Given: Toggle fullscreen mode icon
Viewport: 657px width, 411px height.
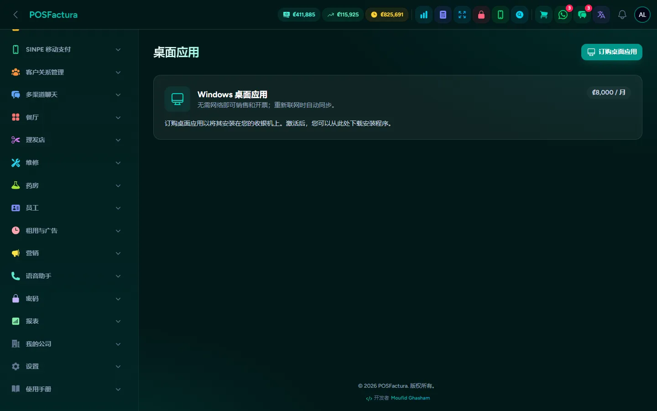Looking at the screenshot, I should [462, 15].
